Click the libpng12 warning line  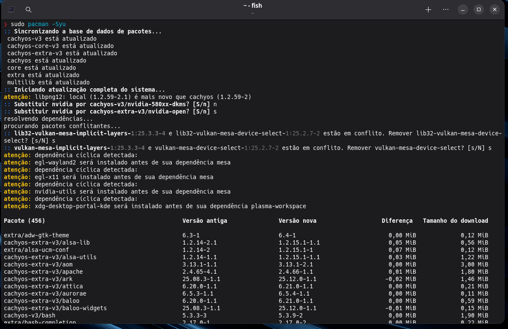pos(128,97)
